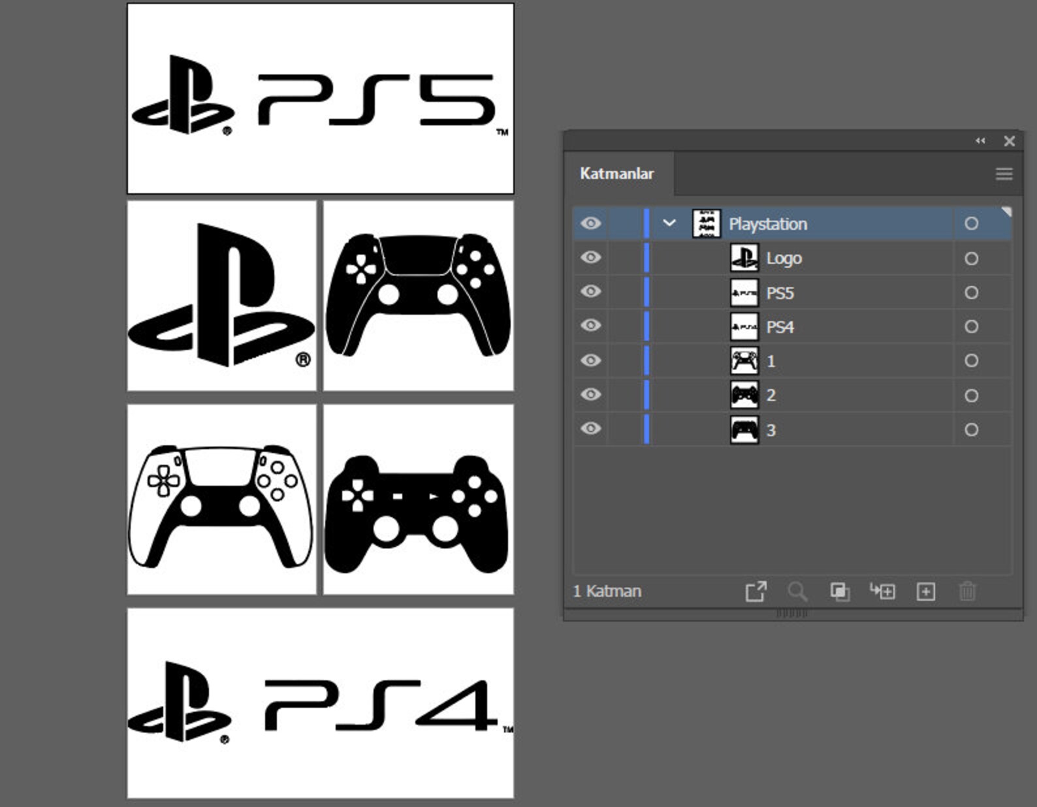Click the Playstation layer thumbnail
Screen dimensions: 1037x807
[x=707, y=223]
